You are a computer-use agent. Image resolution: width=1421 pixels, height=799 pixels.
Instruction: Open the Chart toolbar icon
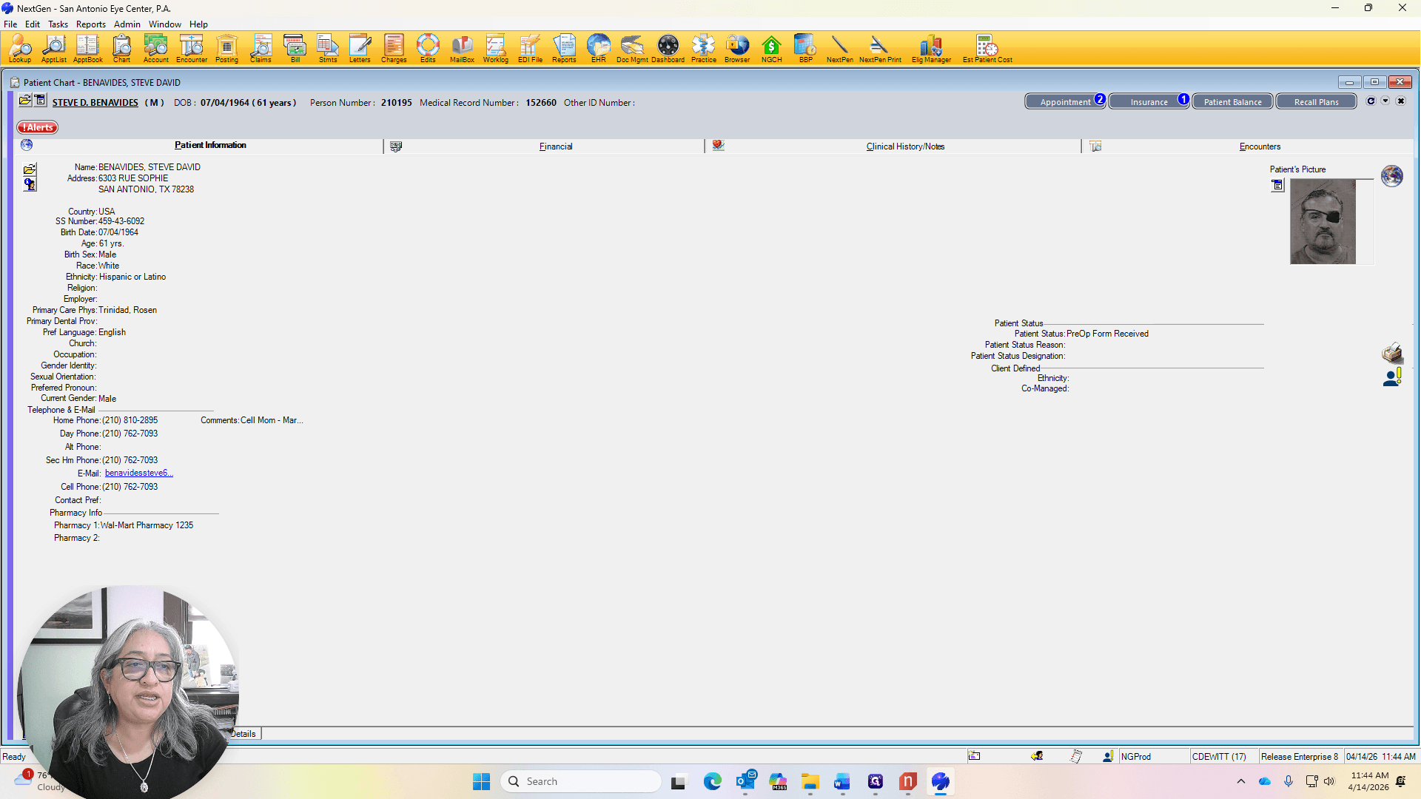(x=121, y=48)
